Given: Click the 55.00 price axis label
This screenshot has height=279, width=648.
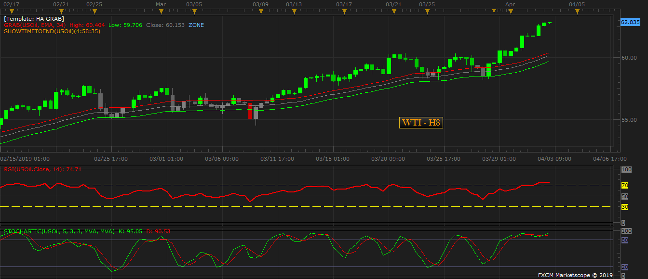Looking at the screenshot, I should 628,120.
